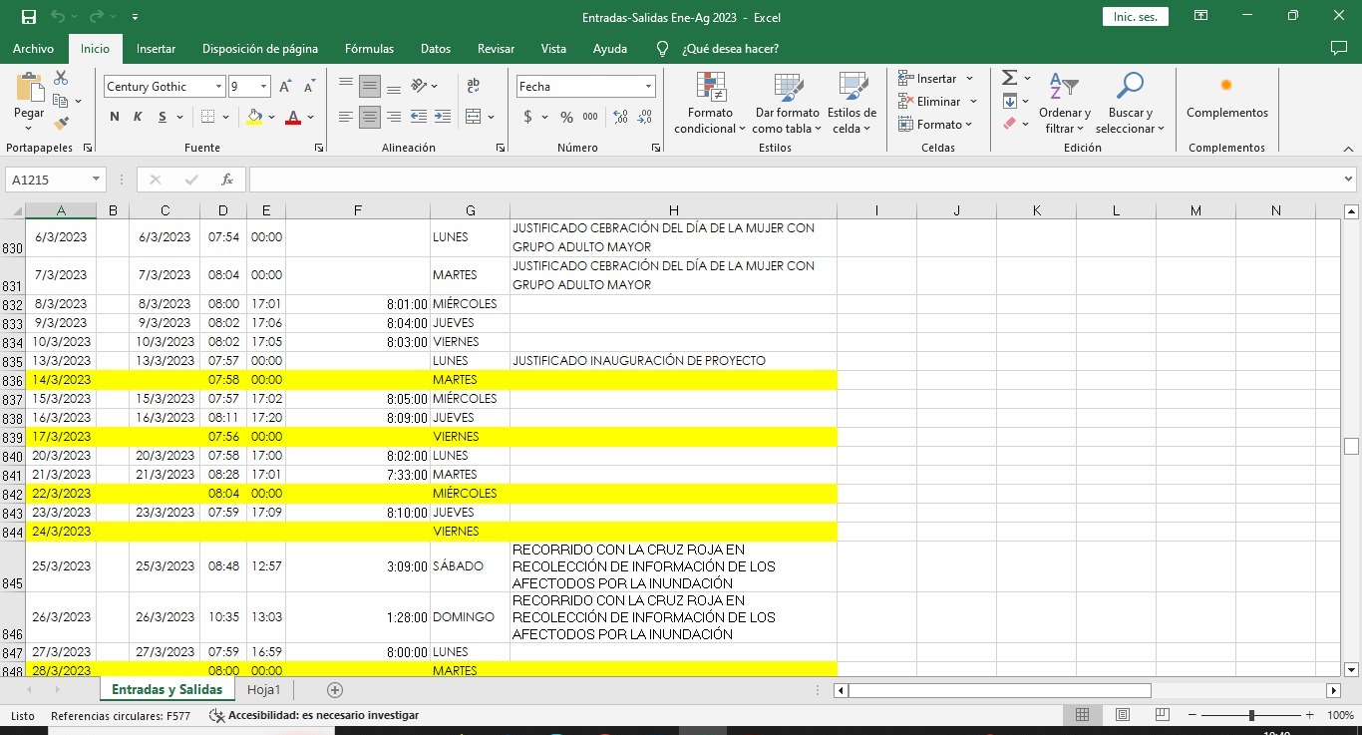The height and width of the screenshot is (735, 1362).
Task: Click the AutoSum sigma icon
Action: [1009, 78]
